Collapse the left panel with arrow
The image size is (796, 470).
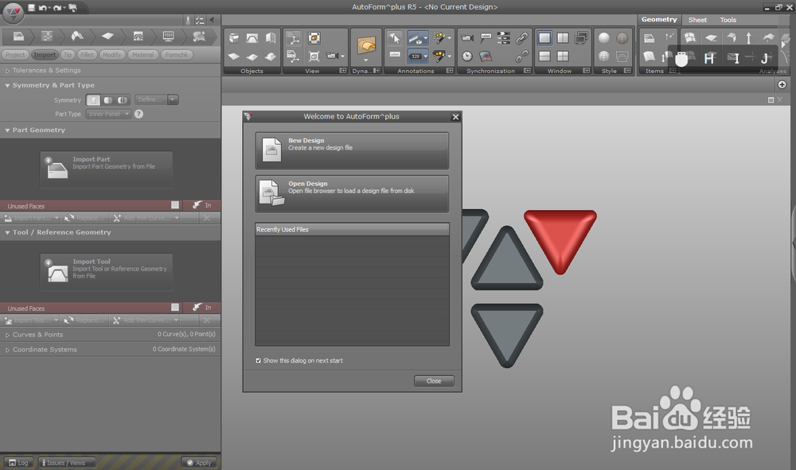pos(212,21)
